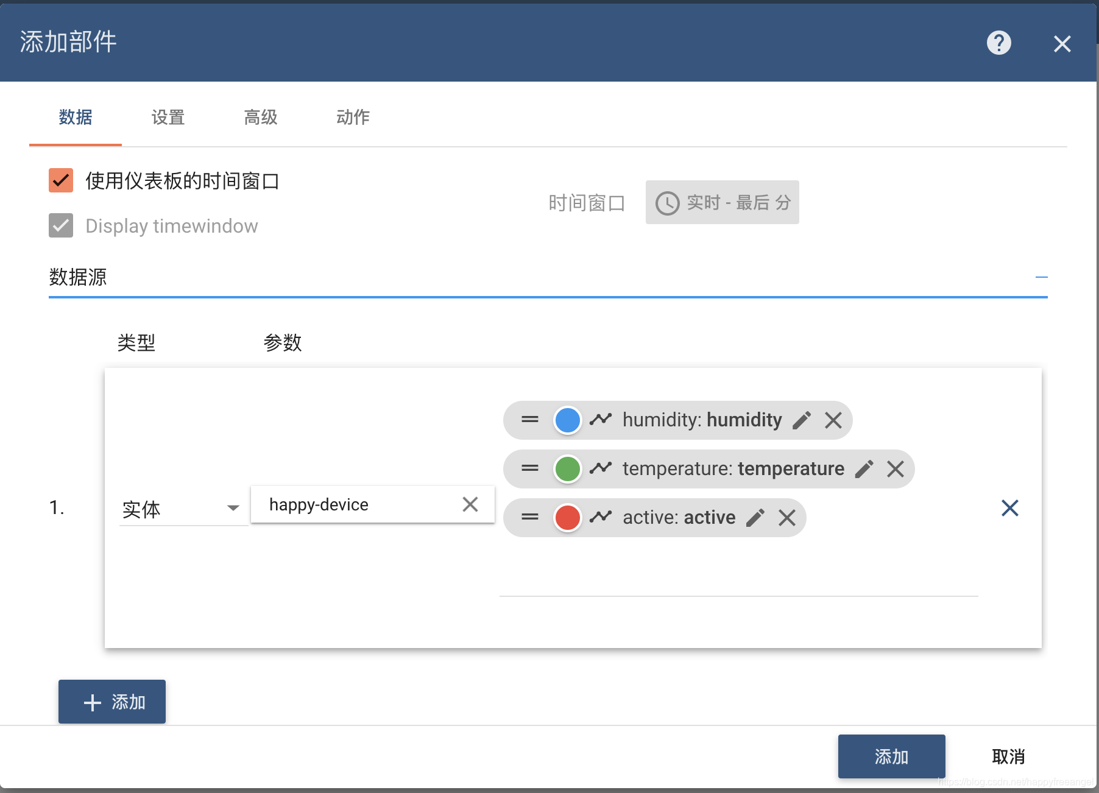Open the help icon in dialog header
This screenshot has width=1099, height=793.
(998, 43)
